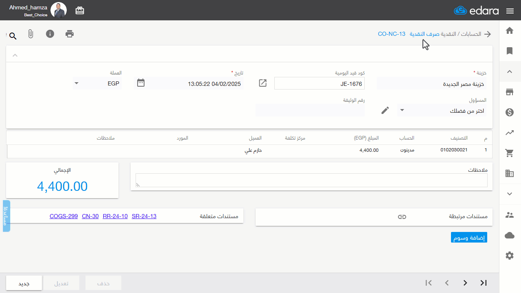This screenshot has width=521, height=293.
Task: Open settings gear in sidebar
Action: [x=510, y=256]
